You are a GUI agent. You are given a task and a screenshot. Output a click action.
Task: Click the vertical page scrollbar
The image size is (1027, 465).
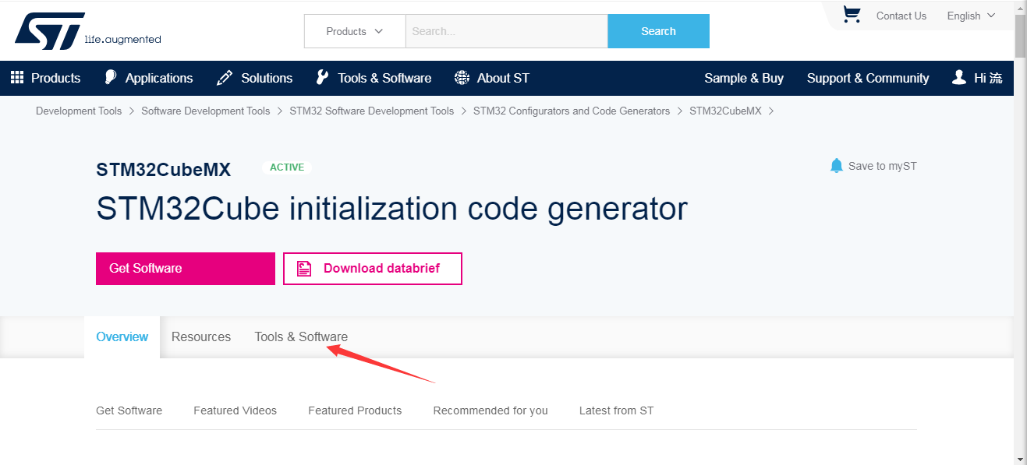pos(1020,232)
